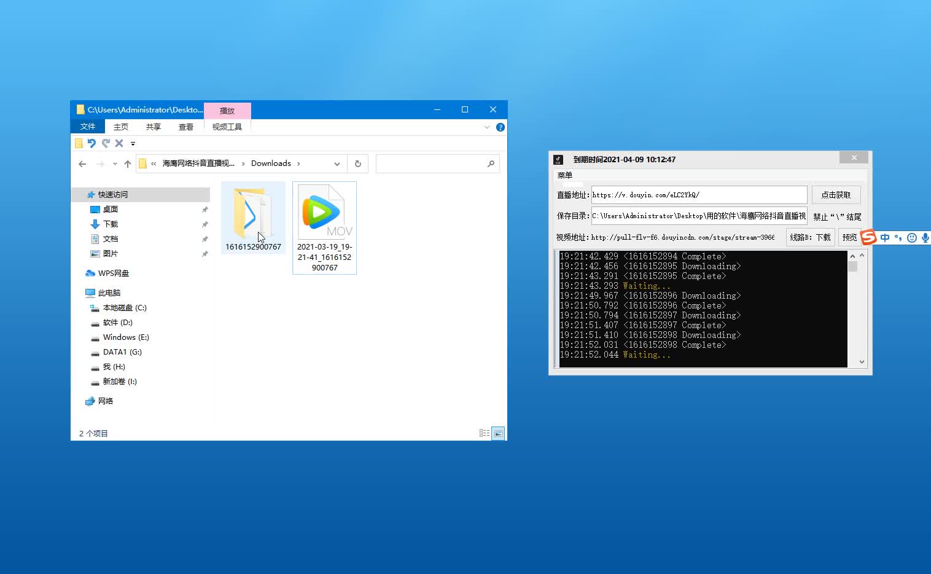Expand the ribbon with the chevron
Screen dimensions: 931x574
487,127
